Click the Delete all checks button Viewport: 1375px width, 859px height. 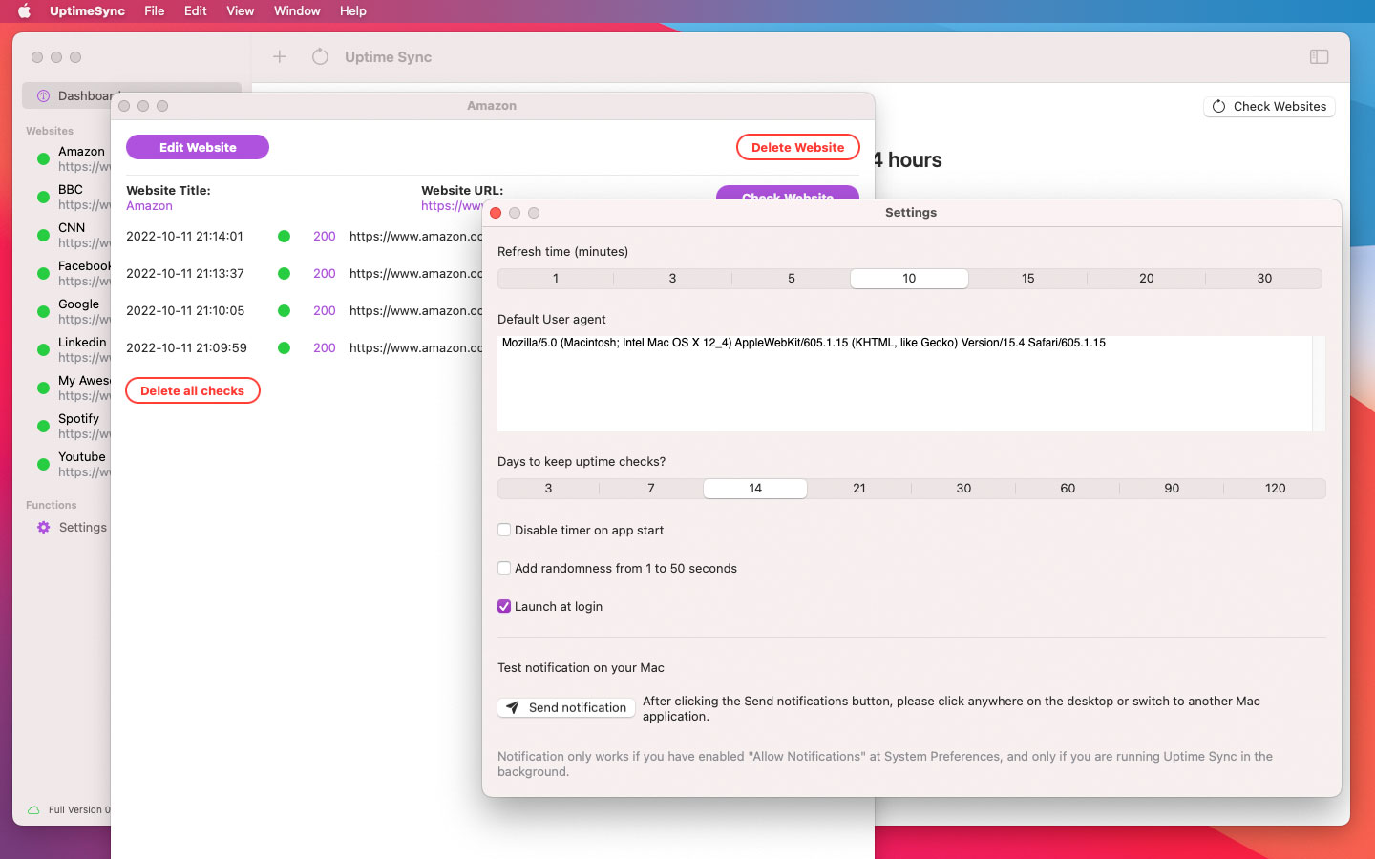coord(193,390)
